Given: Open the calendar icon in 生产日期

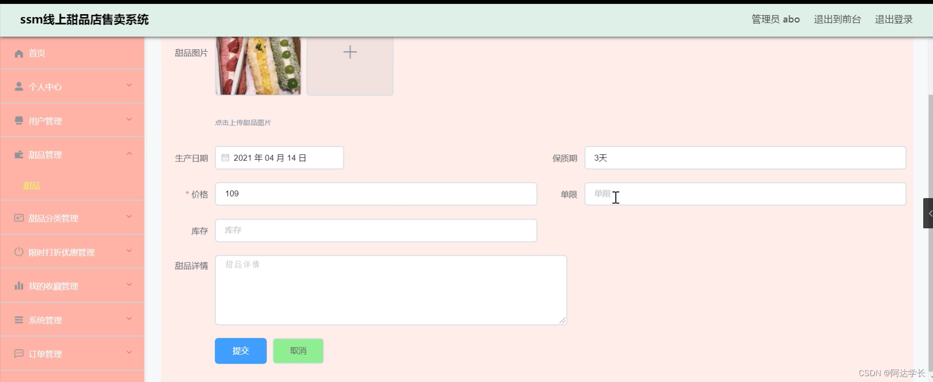Looking at the screenshot, I should [225, 158].
